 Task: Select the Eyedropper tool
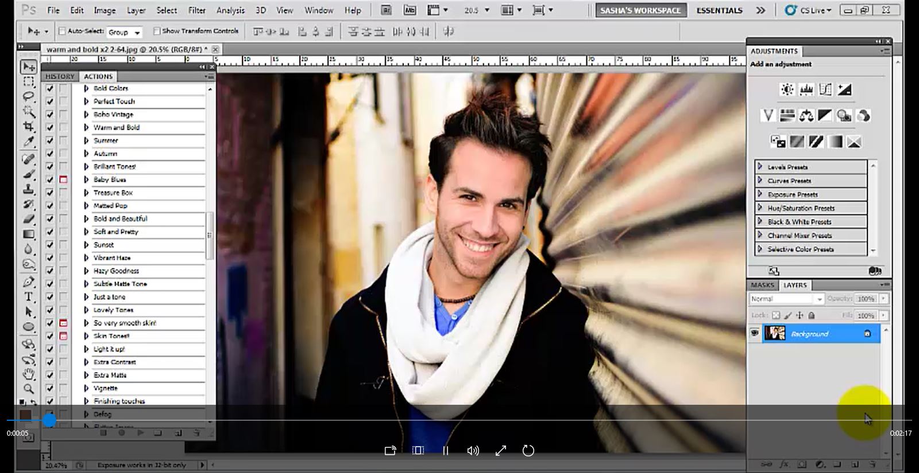pyautogui.click(x=28, y=141)
